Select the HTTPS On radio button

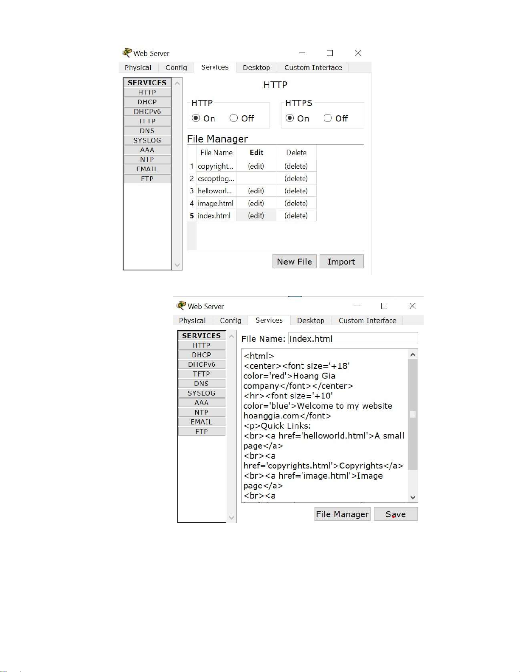coord(290,118)
